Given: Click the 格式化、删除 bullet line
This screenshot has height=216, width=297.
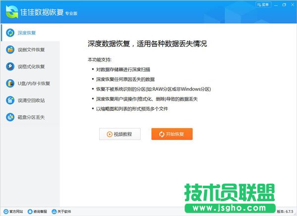Looking at the screenshot, I should 147,99.
